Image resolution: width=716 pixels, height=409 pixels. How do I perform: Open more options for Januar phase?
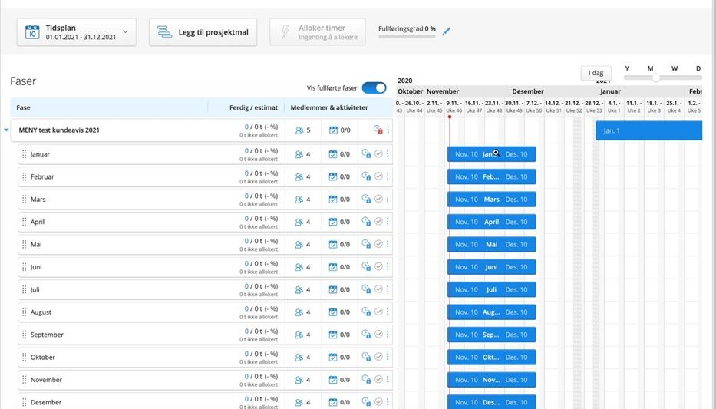(x=388, y=153)
